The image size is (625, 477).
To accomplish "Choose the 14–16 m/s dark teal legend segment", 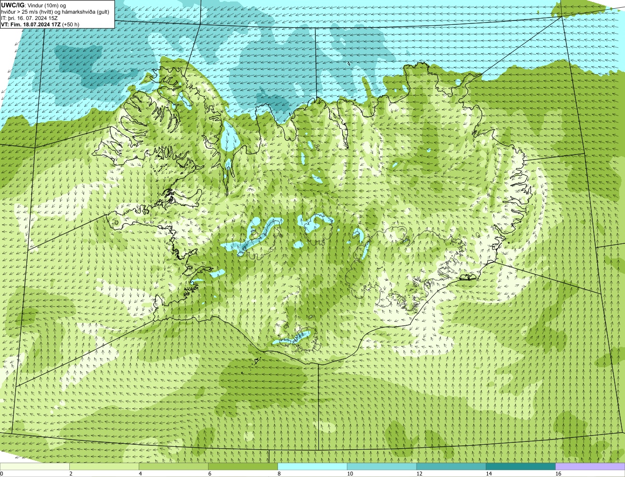I will click(x=521, y=466).
